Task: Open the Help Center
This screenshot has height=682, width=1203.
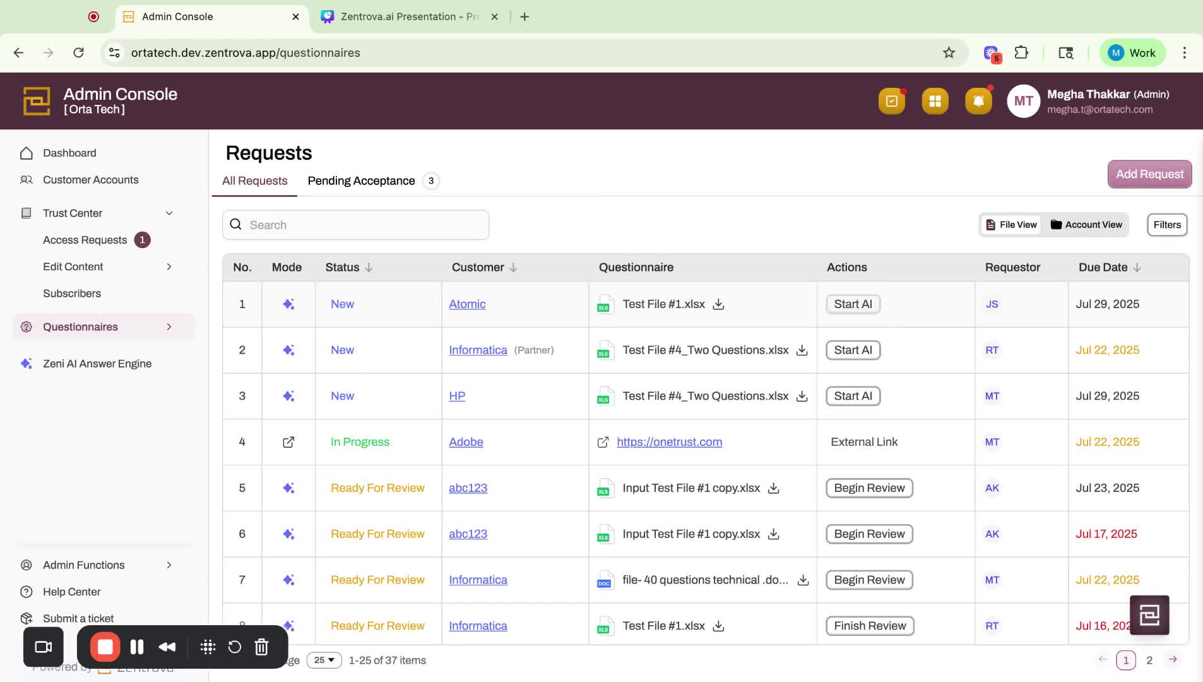Action: 71,592
